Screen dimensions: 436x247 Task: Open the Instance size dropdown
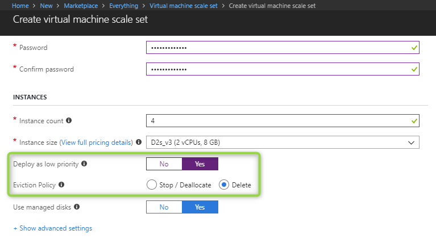pos(283,142)
